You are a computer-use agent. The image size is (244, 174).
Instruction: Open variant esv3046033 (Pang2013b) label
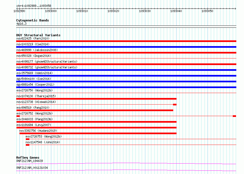pos(35,119)
